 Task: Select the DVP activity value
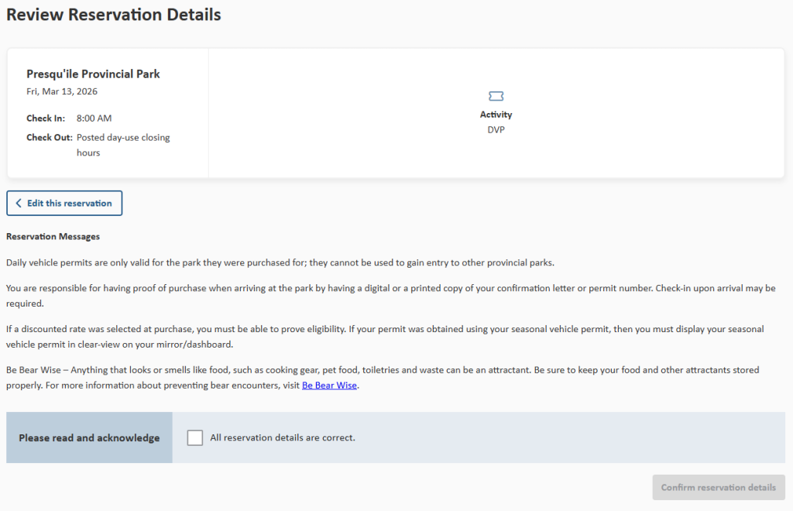click(x=496, y=130)
